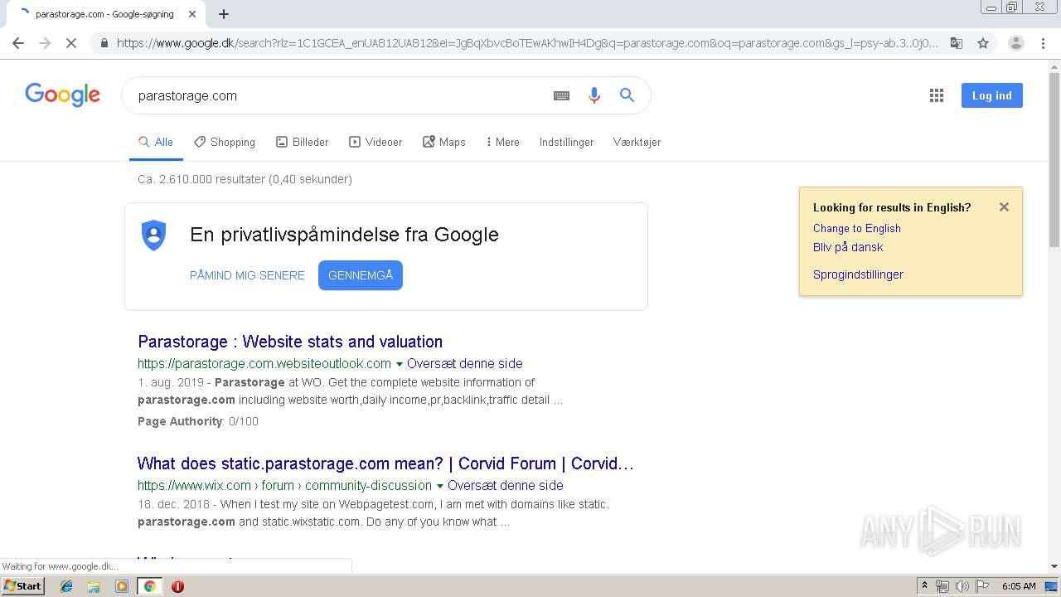1061x597 pixels.
Task: Choose Change to English
Action: (x=856, y=229)
